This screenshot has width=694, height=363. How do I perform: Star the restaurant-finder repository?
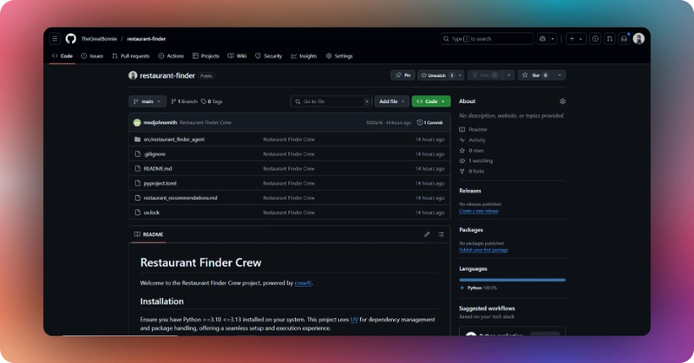pos(536,75)
